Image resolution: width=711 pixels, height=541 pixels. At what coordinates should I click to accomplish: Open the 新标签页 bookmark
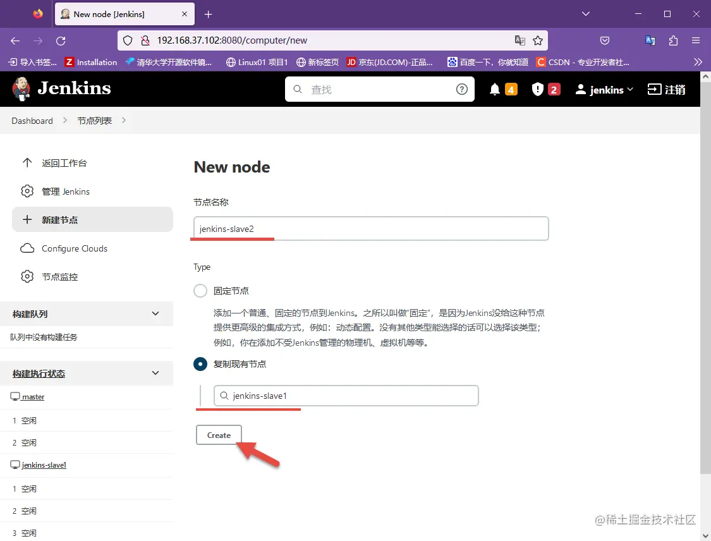point(317,62)
